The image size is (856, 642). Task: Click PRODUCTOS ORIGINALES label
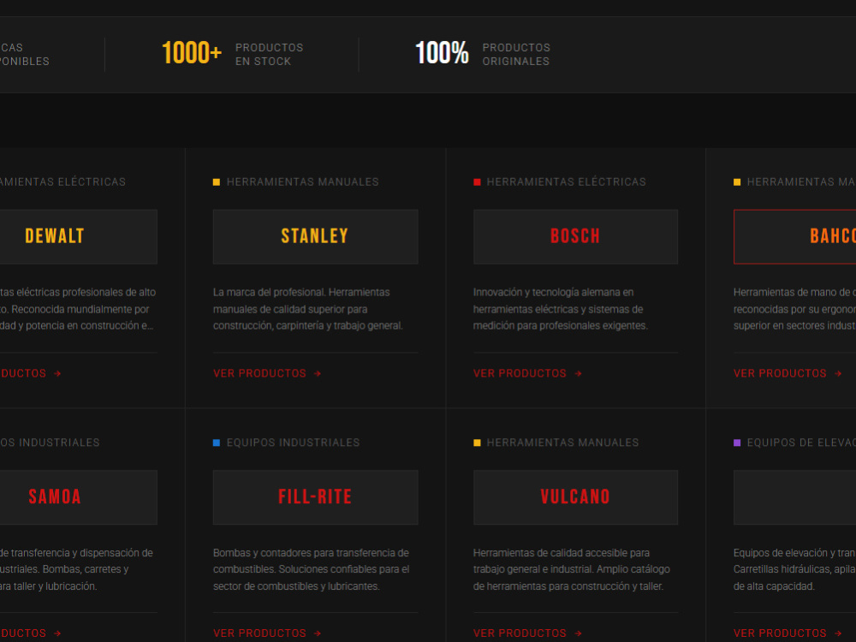516,55
